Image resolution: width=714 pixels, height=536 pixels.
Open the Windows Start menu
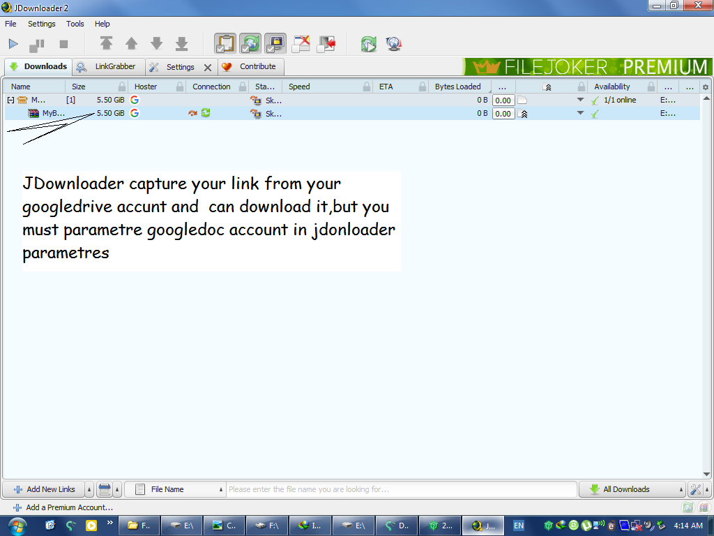tap(17, 526)
